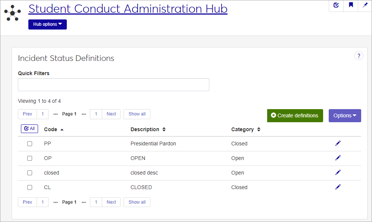
Task: Edit the OP status definition pencil
Action: tap(338, 158)
